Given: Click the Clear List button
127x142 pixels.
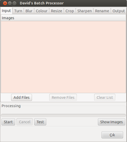Looking at the screenshot, I should pos(105,98).
